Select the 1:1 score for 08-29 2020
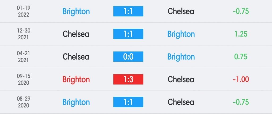This screenshot has width=272, height=114. tap(128, 102)
